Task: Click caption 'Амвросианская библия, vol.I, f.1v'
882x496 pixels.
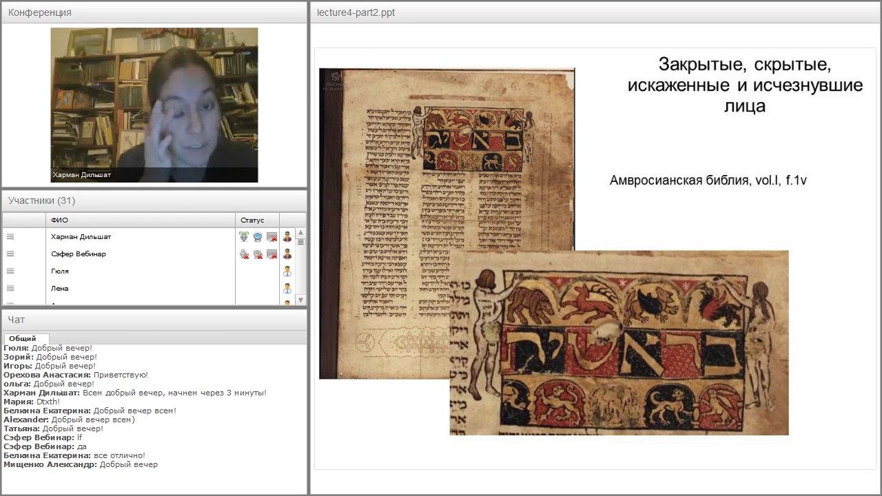Action: [x=708, y=180]
